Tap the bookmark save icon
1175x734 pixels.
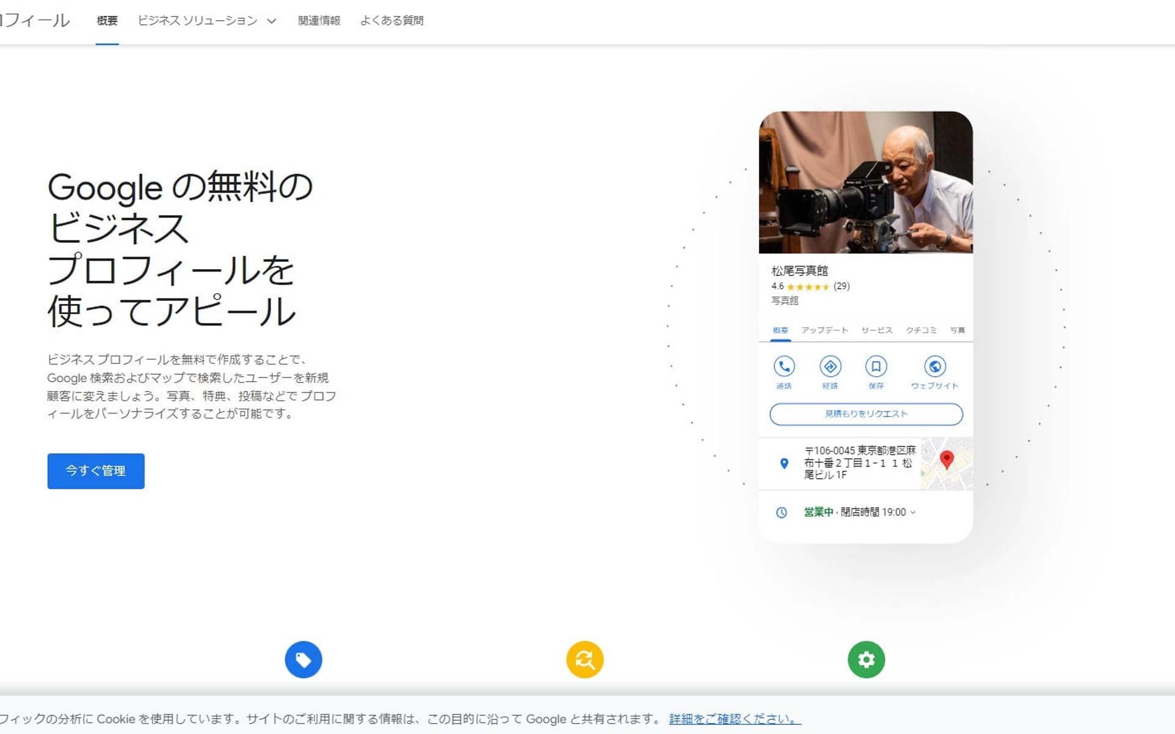point(876,366)
